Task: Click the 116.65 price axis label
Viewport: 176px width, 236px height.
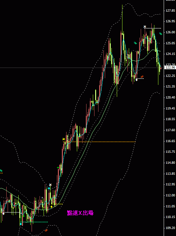Action: pos(170,141)
